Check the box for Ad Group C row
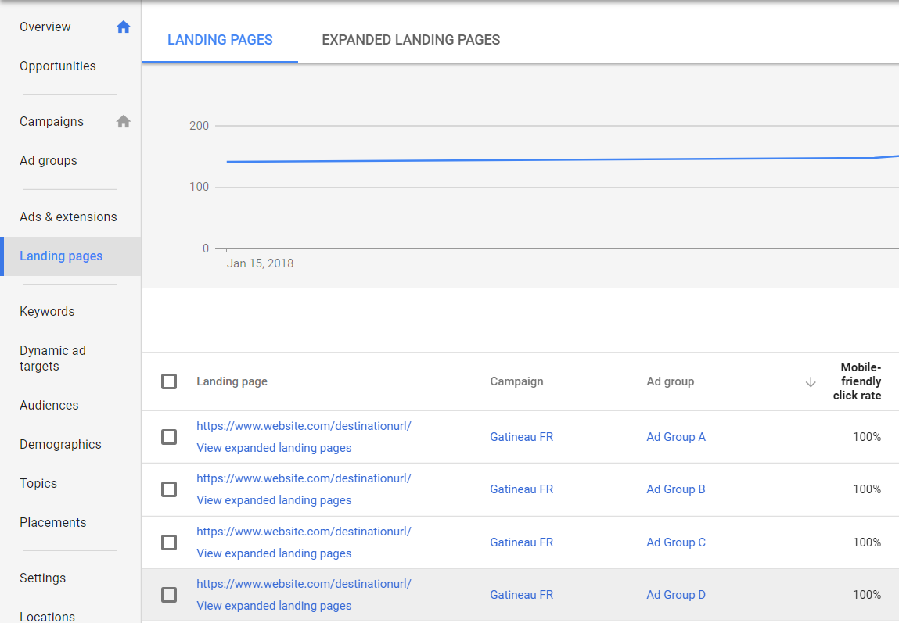Viewport: 899px width, 623px height. (x=169, y=542)
